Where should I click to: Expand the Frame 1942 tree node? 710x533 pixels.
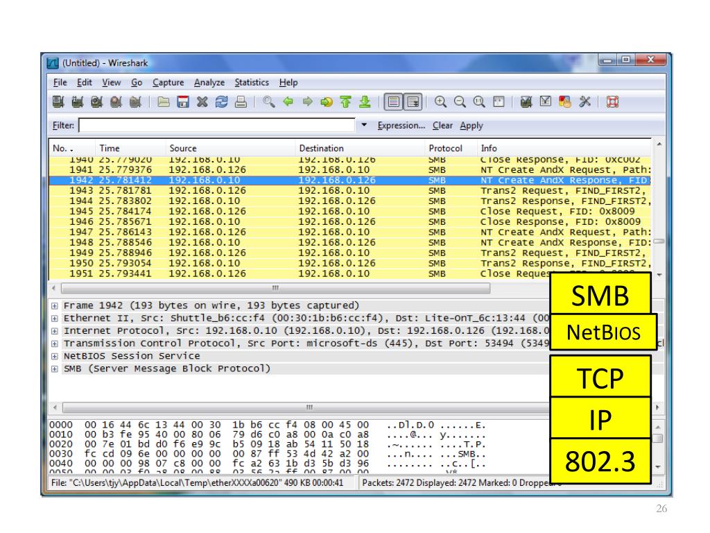click(55, 306)
